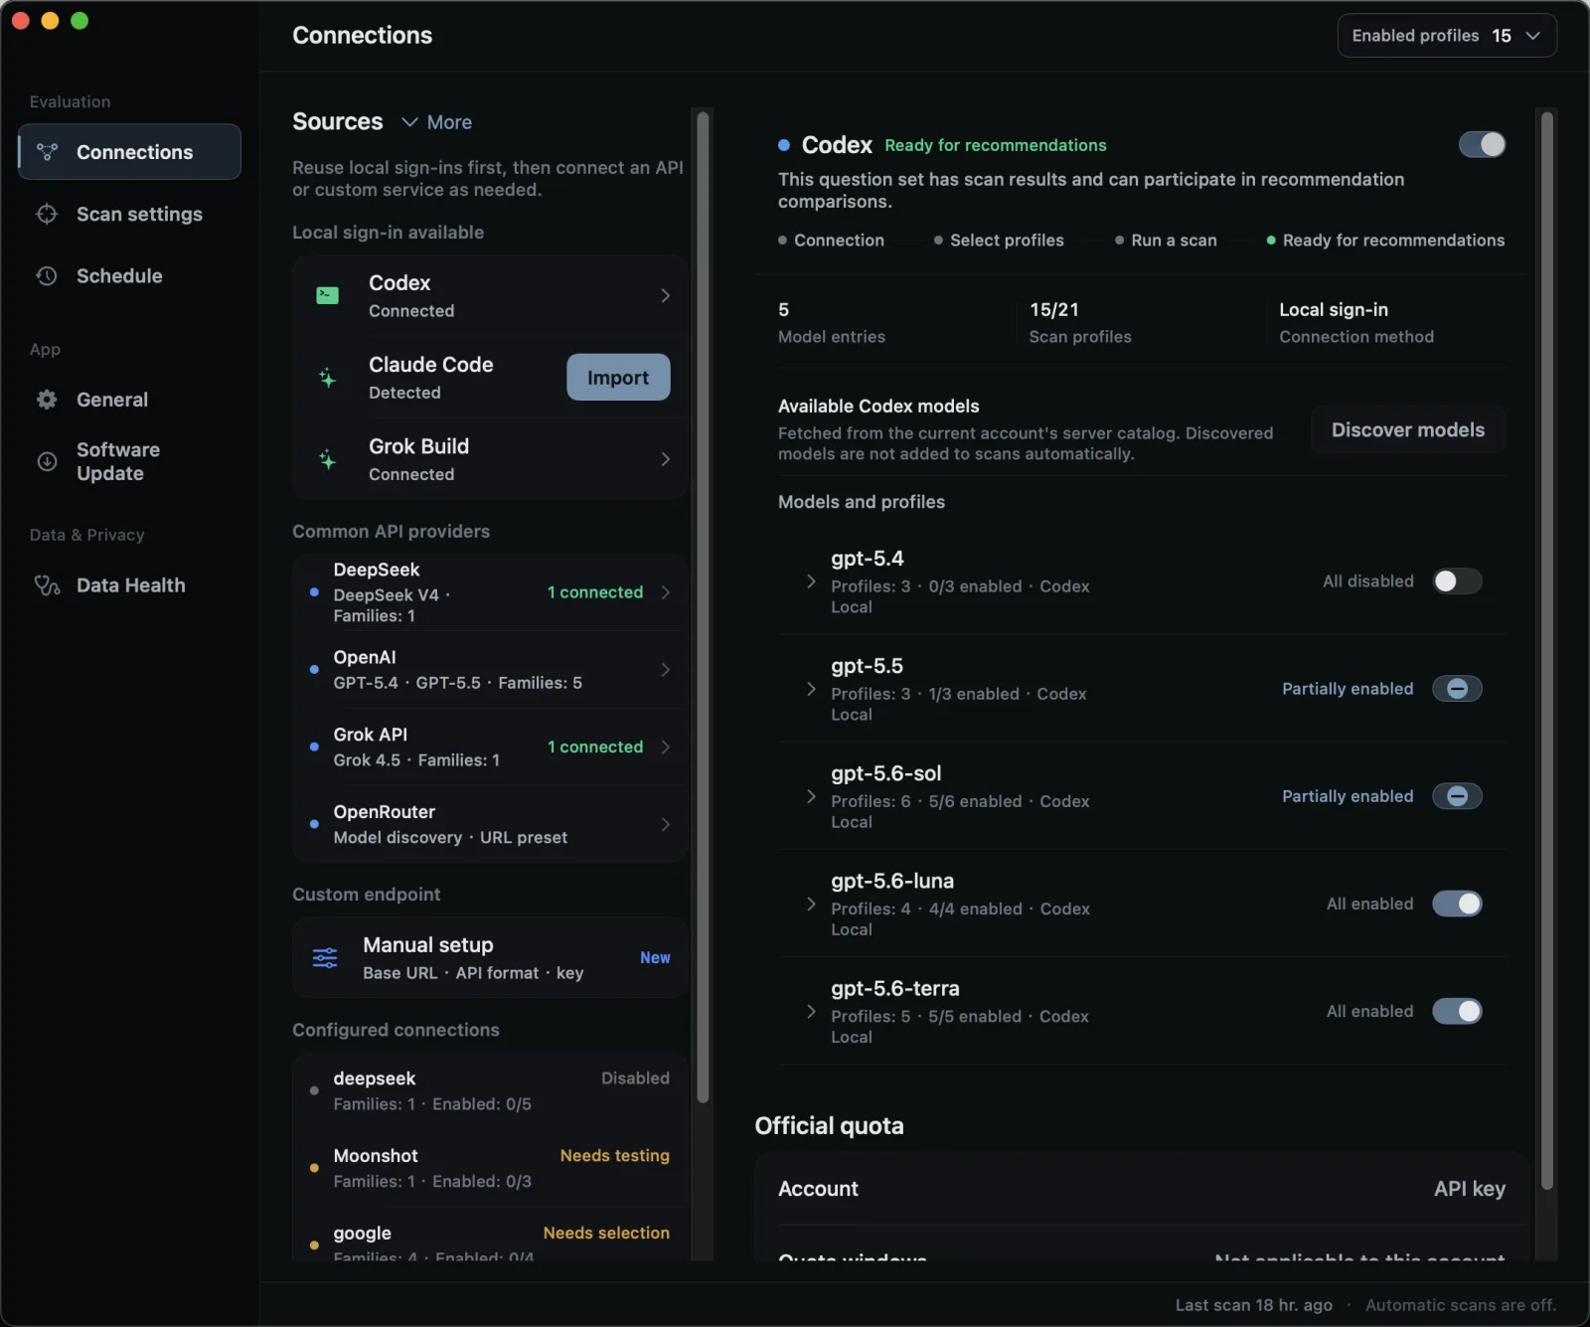This screenshot has width=1590, height=1327.
Task: Toggle the gpt-5.5 partially enabled switch
Action: [x=1457, y=689]
